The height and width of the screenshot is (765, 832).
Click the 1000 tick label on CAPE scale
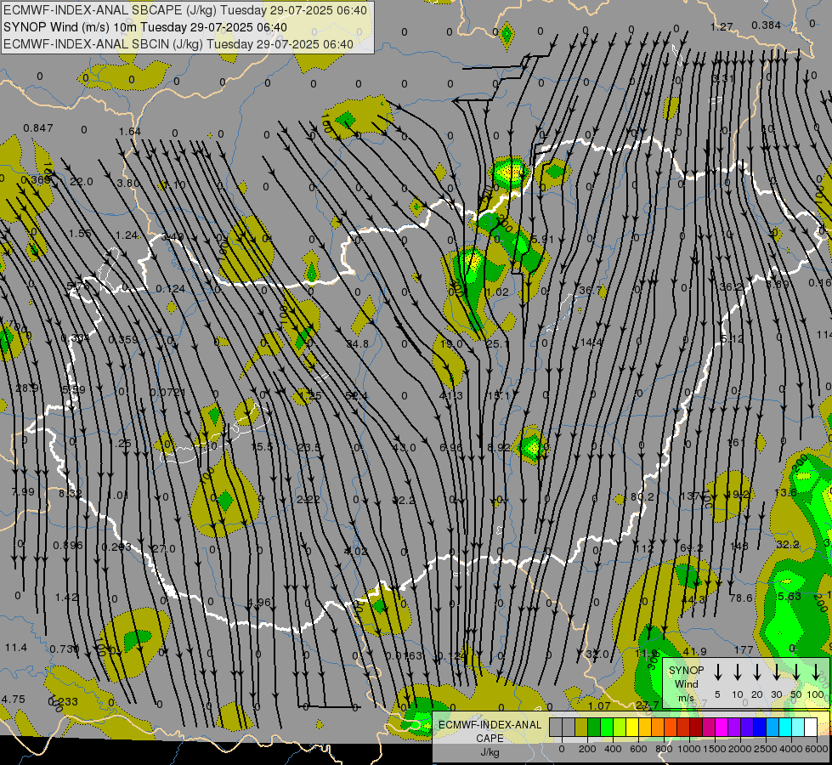pyautogui.click(x=689, y=749)
